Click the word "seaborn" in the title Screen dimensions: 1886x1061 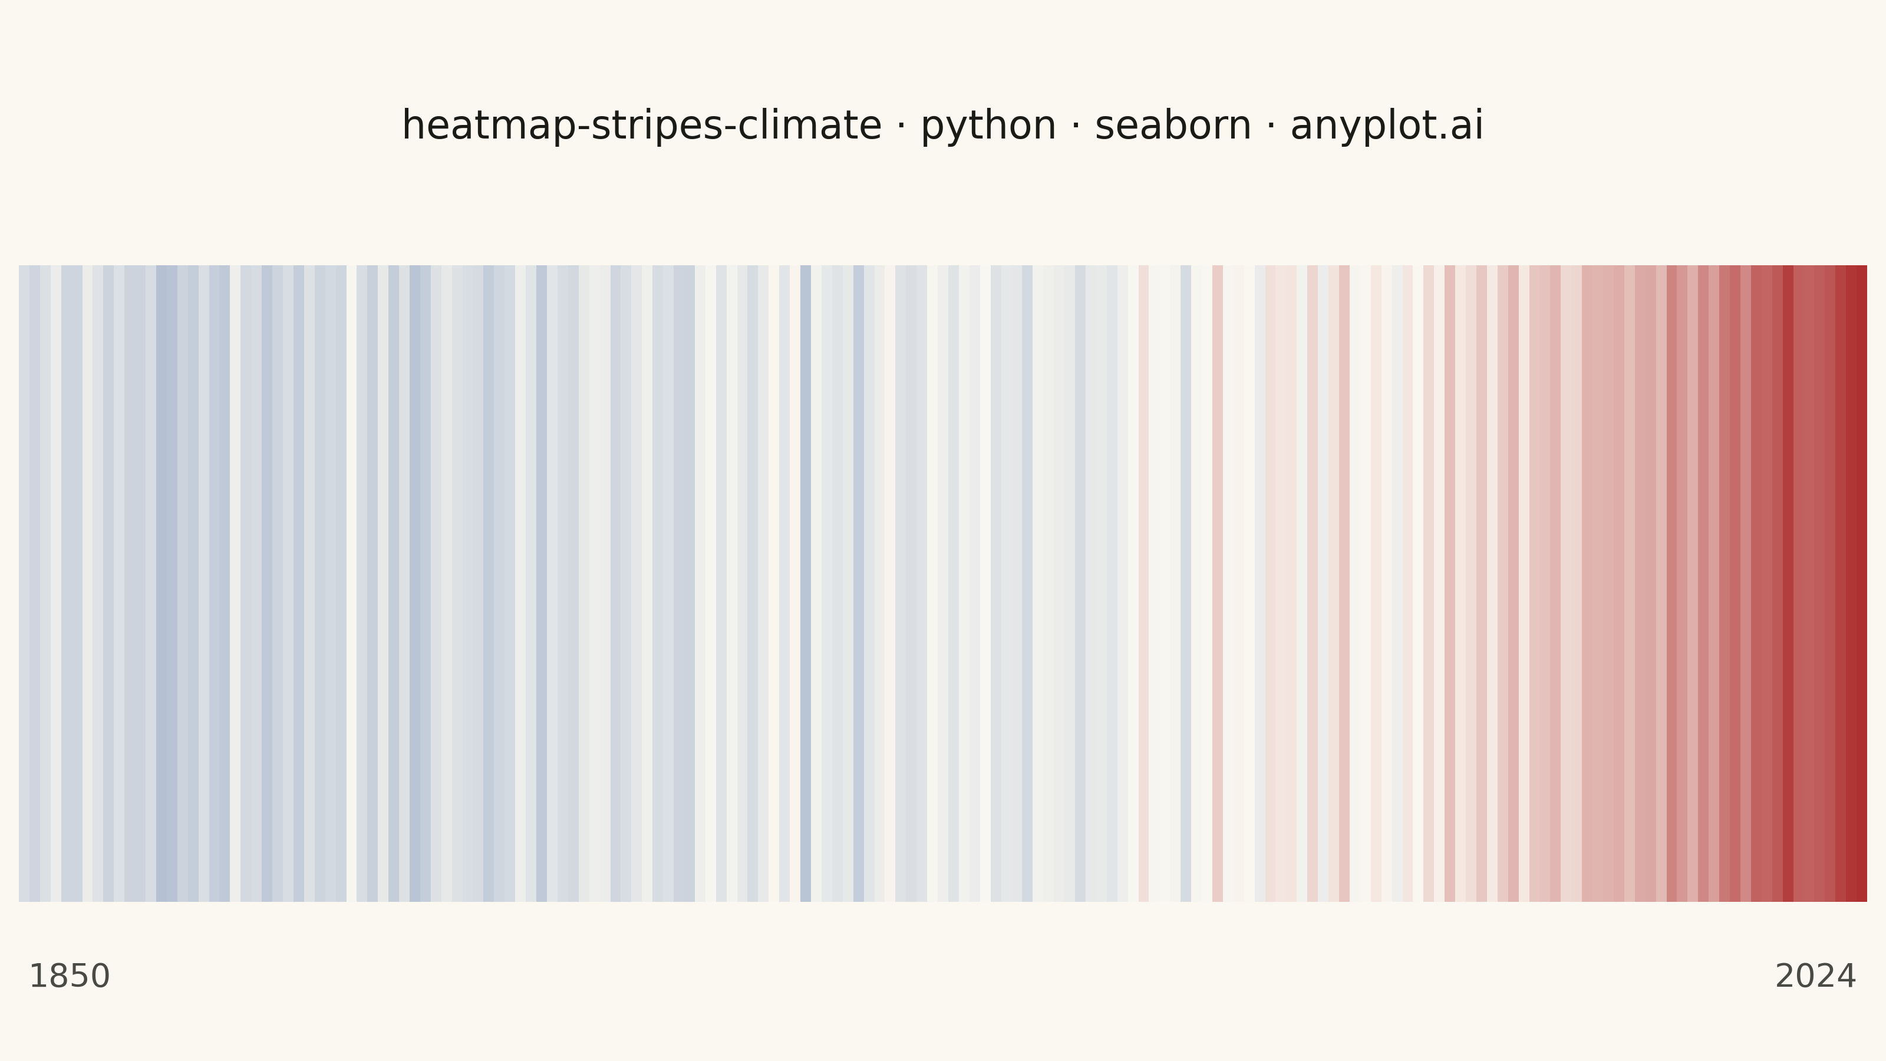1173,125
